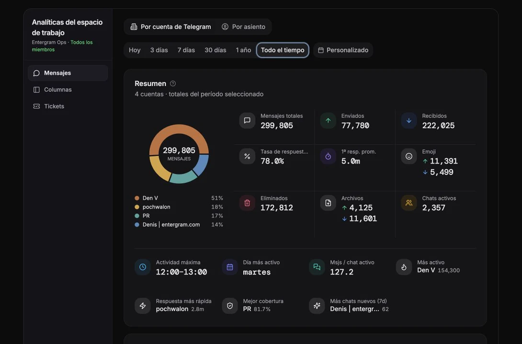Screen dimensions: 522x344
Task: Click the Más chats nuevos sparkle icon
Action: (317, 306)
